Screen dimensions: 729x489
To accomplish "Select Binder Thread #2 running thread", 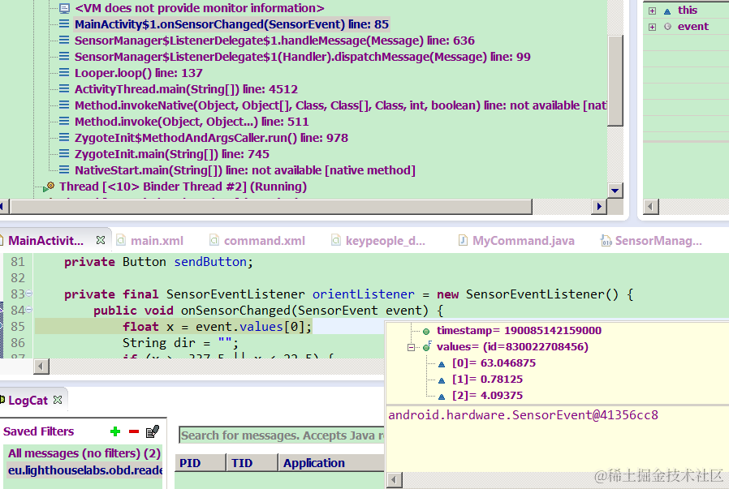I will 183,187.
